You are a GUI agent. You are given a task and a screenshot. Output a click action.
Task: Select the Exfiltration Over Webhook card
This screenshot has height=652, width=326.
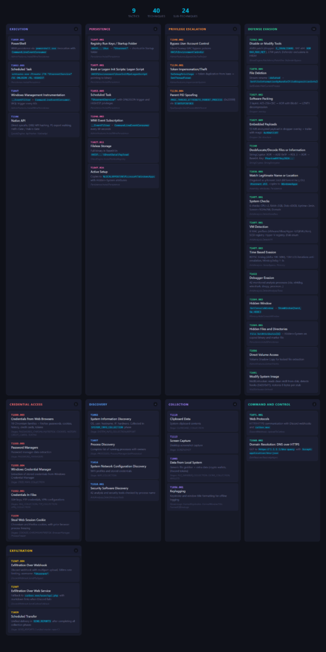click(x=44, y=570)
